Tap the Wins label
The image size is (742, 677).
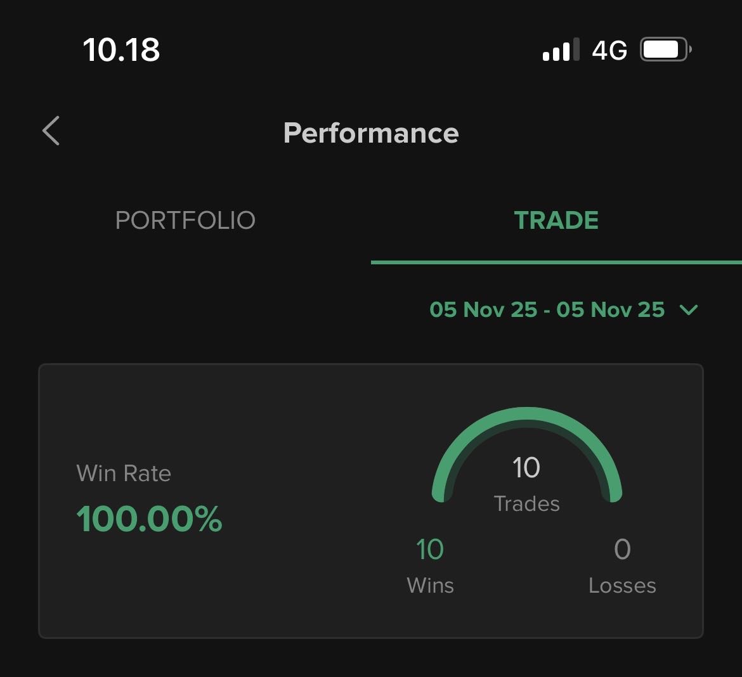(x=430, y=585)
